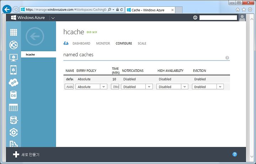Viewport: 256px width, 164px height.
Task: Click the new cache TIME input field
Action: tap(115, 86)
